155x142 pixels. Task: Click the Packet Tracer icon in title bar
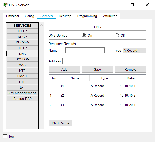(5, 5)
